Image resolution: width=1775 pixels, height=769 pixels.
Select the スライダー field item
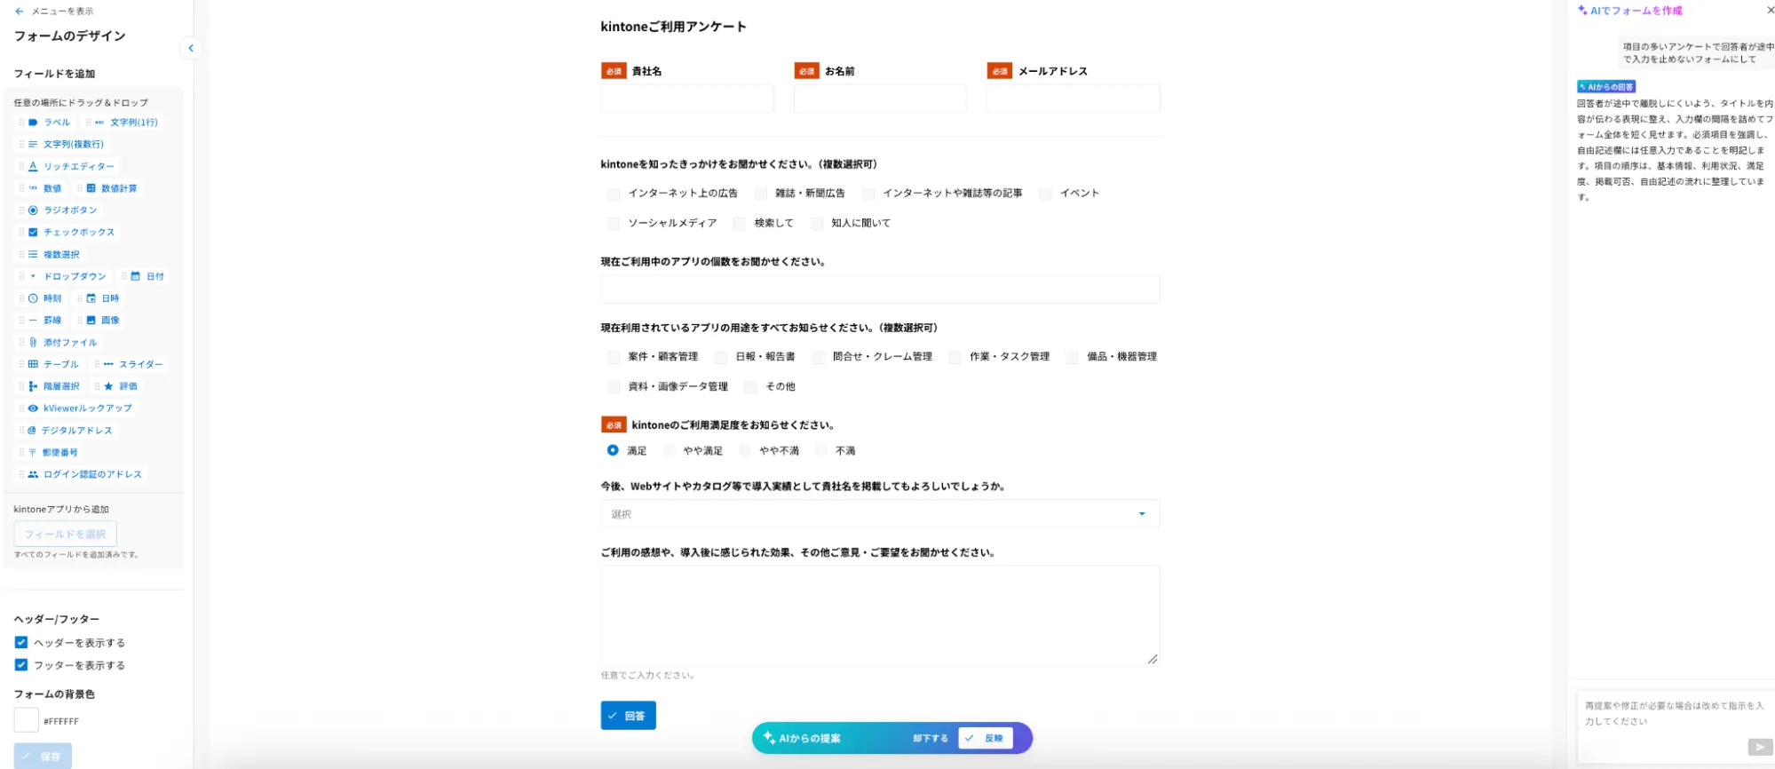pyautogui.click(x=130, y=364)
